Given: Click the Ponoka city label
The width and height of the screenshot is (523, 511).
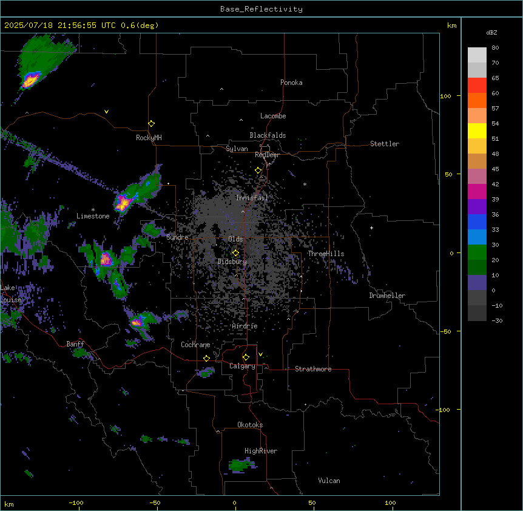Looking at the screenshot, I should click(291, 83).
